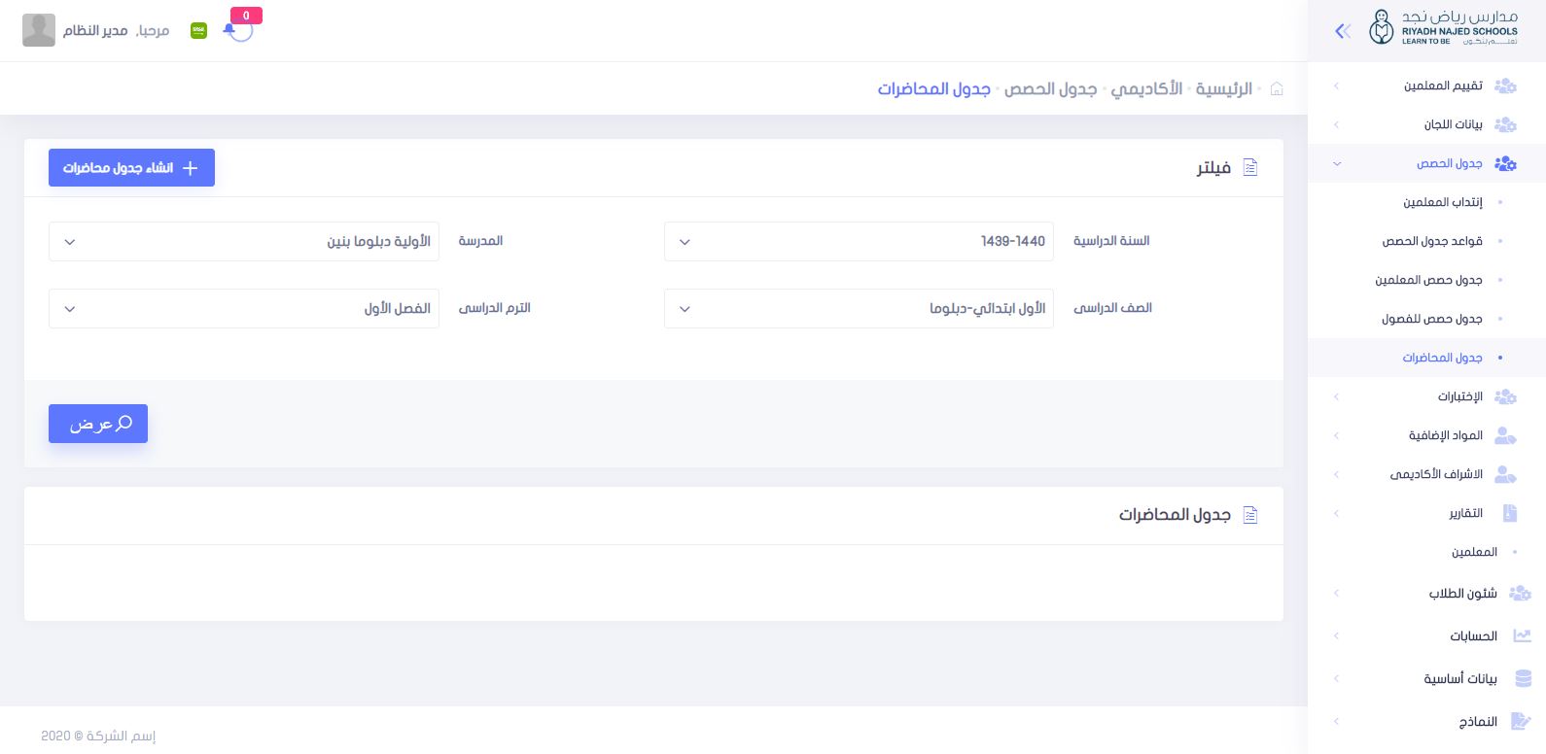This screenshot has height=754, width=1546.
Task: Open the user profile avatar
Action: (x=39, y=30)
